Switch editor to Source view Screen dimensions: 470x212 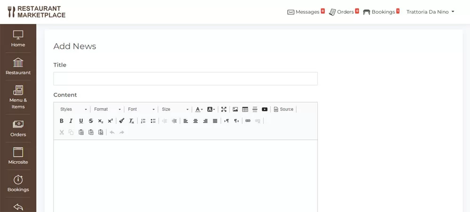tap(283, 109)
